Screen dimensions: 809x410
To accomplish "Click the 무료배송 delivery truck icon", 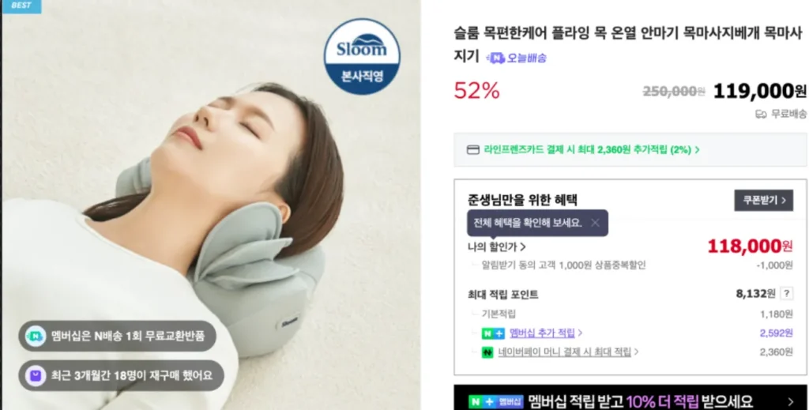I will point(761,114).
